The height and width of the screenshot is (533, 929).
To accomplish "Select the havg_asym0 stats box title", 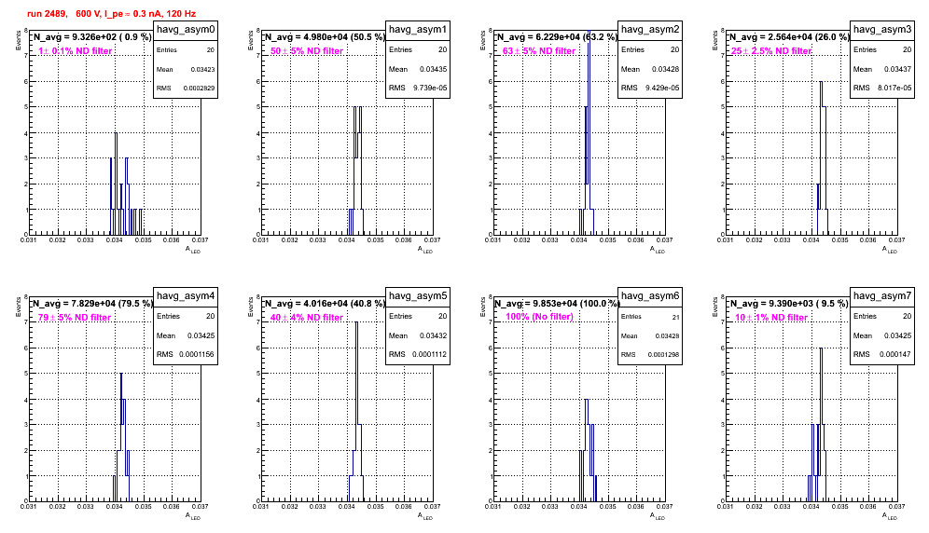I will (x=186, y=29).
